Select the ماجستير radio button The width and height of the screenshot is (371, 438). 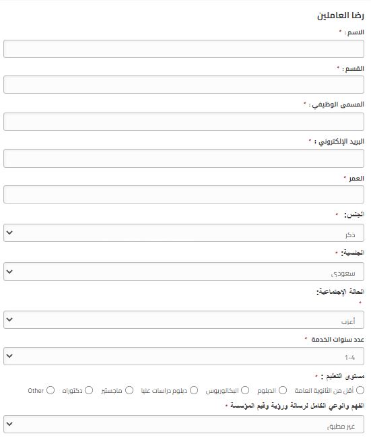click(x=129, y=390)
